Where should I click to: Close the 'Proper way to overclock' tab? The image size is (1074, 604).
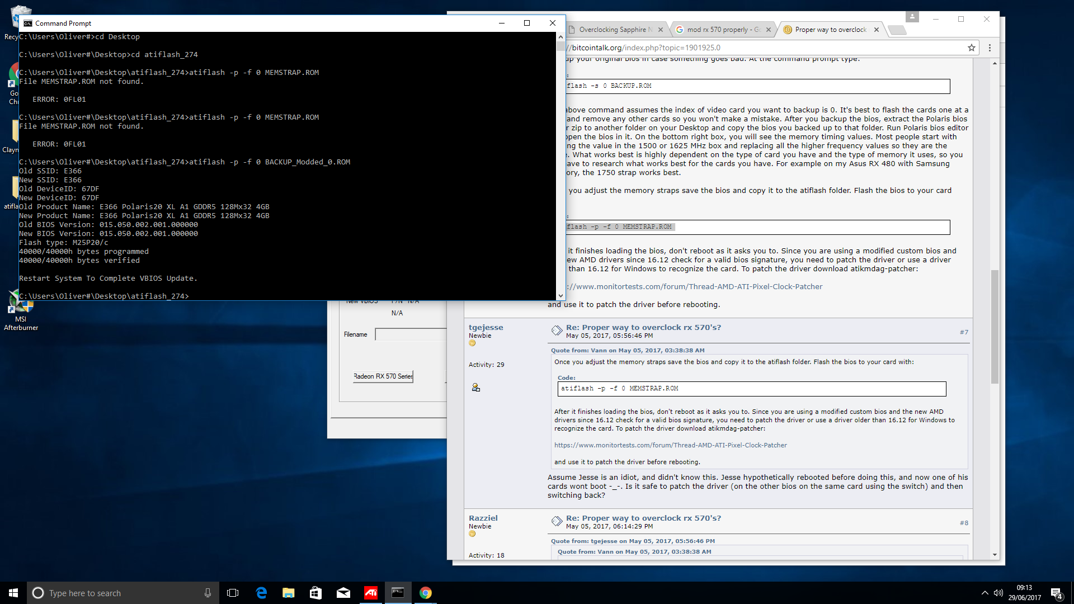tap(877, 30)
